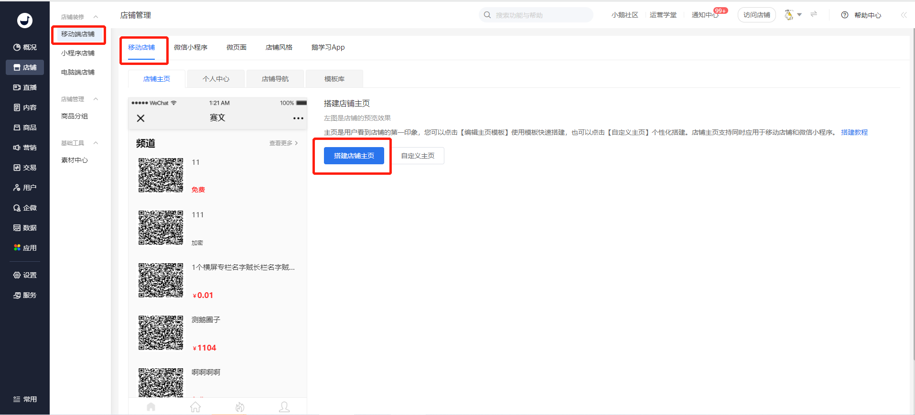Focus the 搜索功能与帮助 search field

pyautogui.click(x=536, y=15)
